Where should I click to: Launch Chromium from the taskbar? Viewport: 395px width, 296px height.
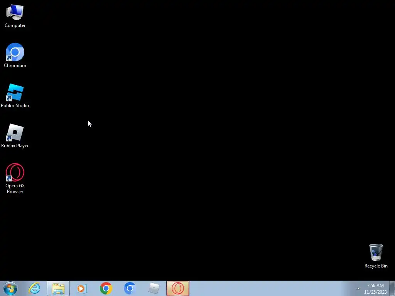coord(130,288)
